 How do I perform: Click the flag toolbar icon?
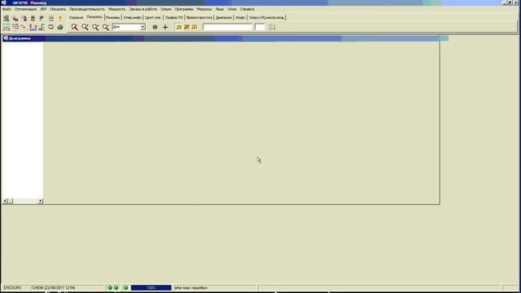pyautogui.click(x=42, y=18)
